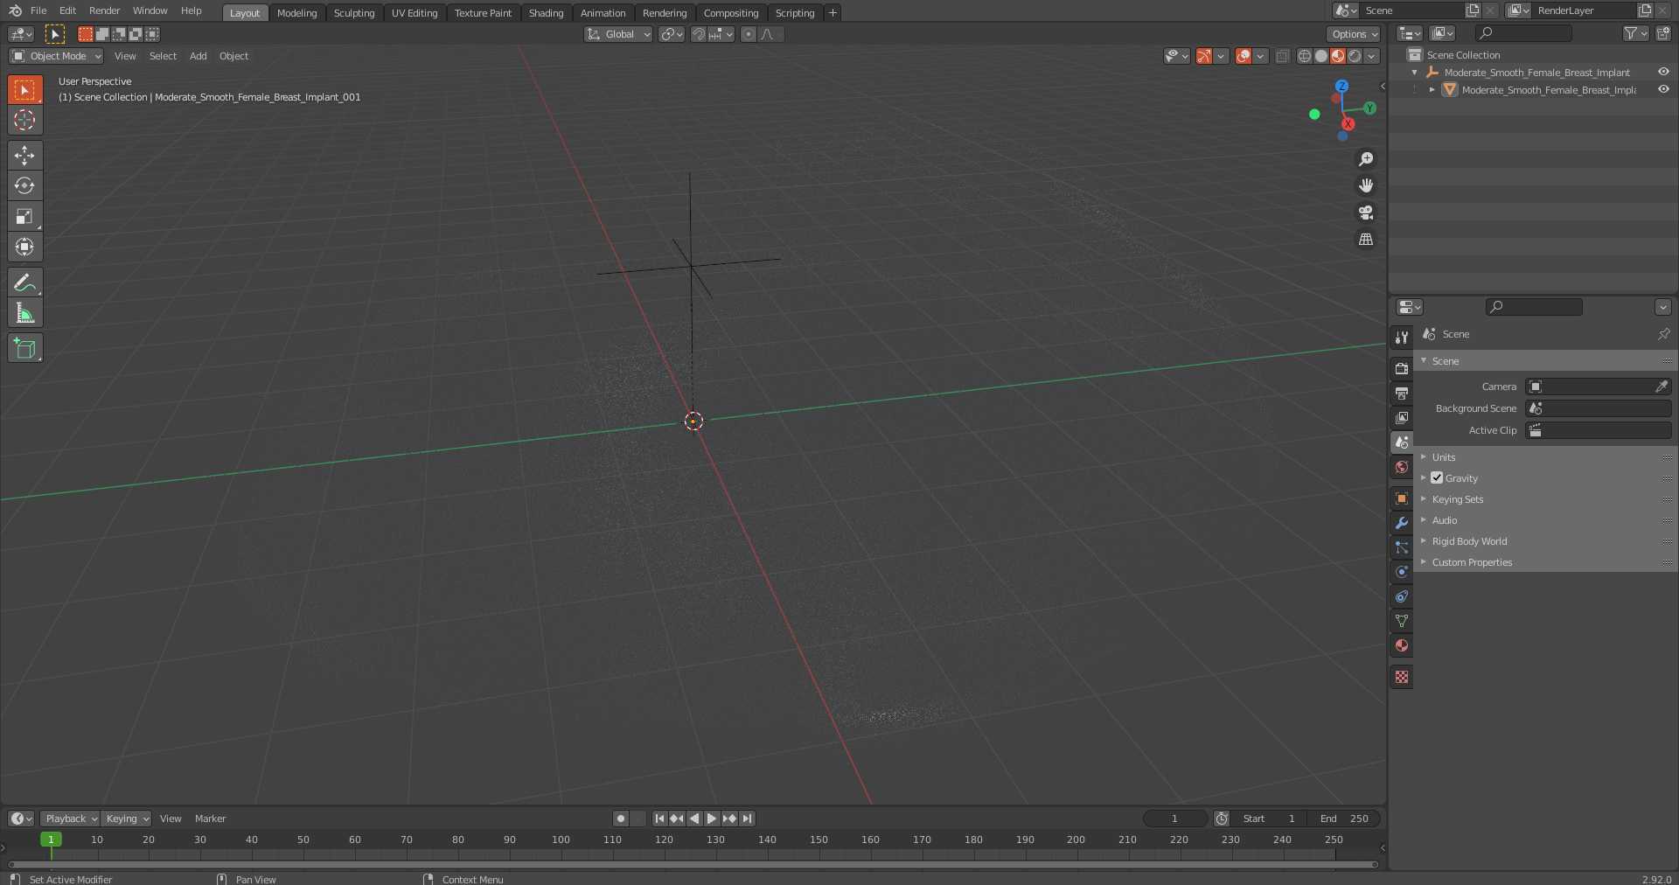Click Play animation button

712,819
